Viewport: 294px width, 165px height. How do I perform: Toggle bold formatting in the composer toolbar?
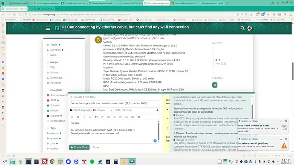78,117
